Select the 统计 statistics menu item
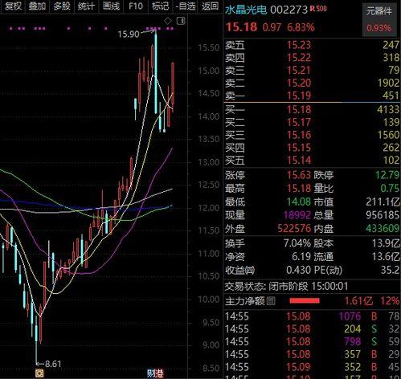 tap(86, 6)
